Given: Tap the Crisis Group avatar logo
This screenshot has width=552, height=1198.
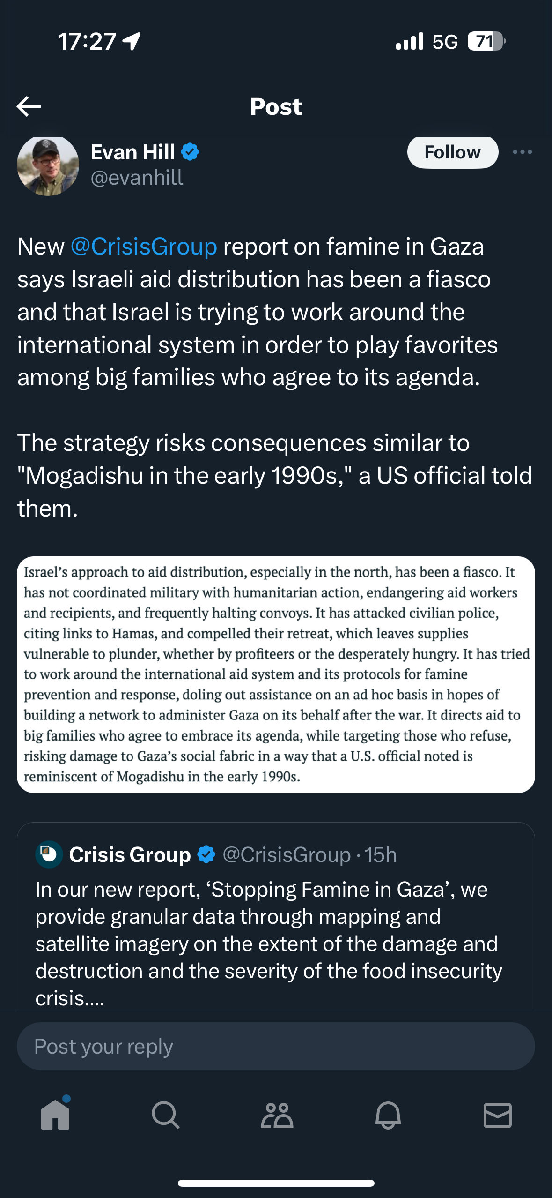Looking at the screenshot, I should click(x=49, y=854).
